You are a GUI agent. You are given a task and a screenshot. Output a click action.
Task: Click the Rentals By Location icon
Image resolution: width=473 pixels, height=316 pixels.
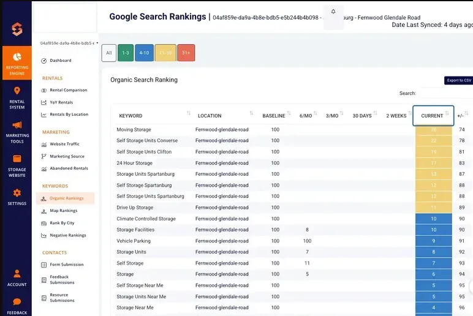click(44, 115)
